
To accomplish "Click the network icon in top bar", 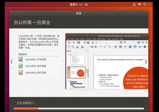I will [134, 4].
